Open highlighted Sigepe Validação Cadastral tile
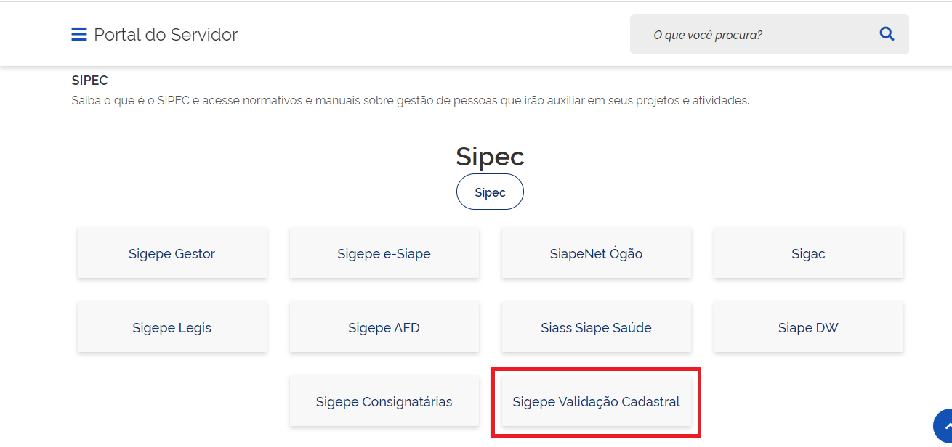Image resolution: width=952 pixels, height=447 pixels. click(597, 402)
